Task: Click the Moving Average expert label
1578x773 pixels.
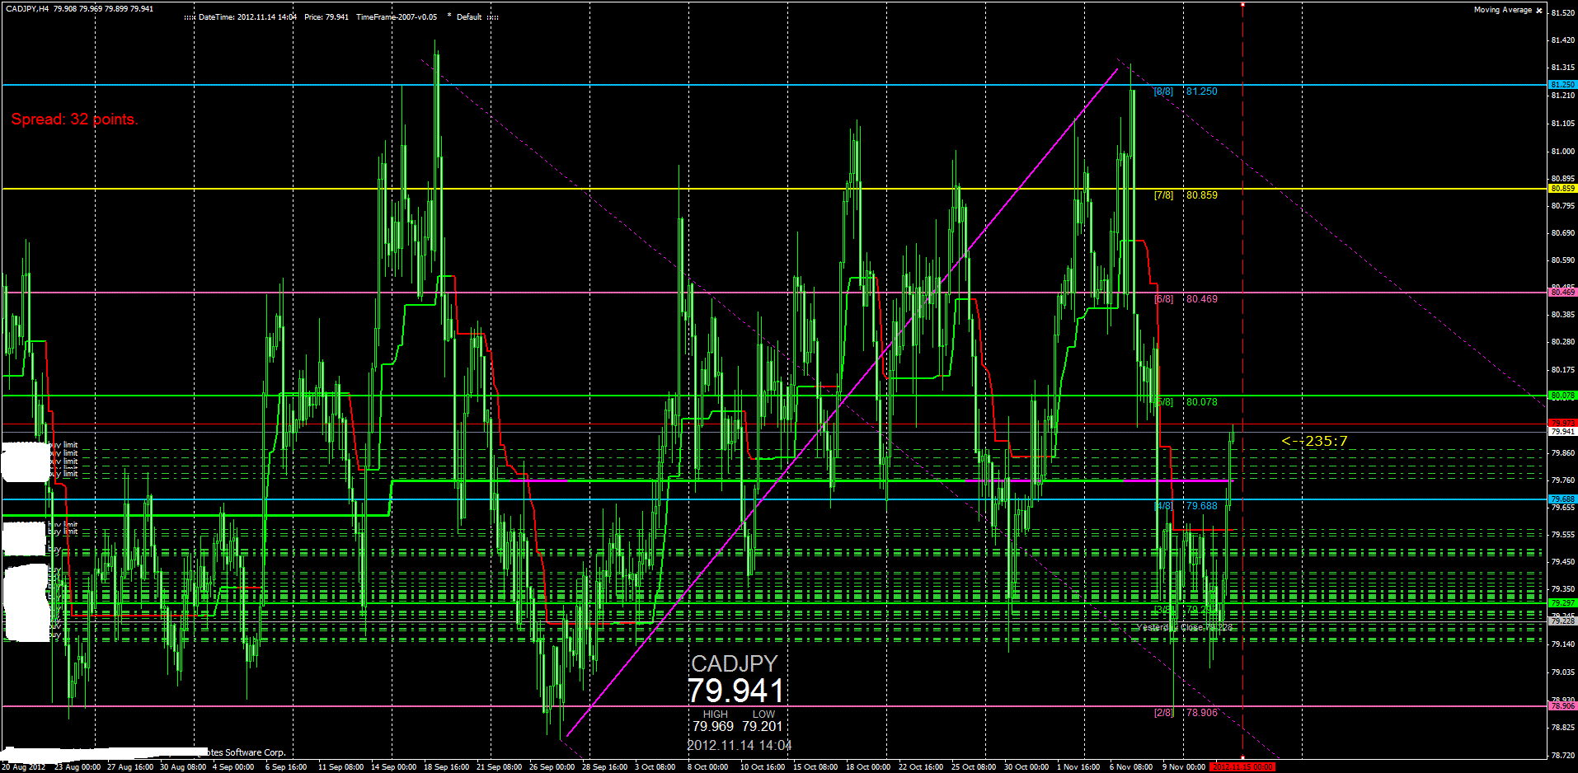Action: pyautogui.click(x=1503, y=10)
